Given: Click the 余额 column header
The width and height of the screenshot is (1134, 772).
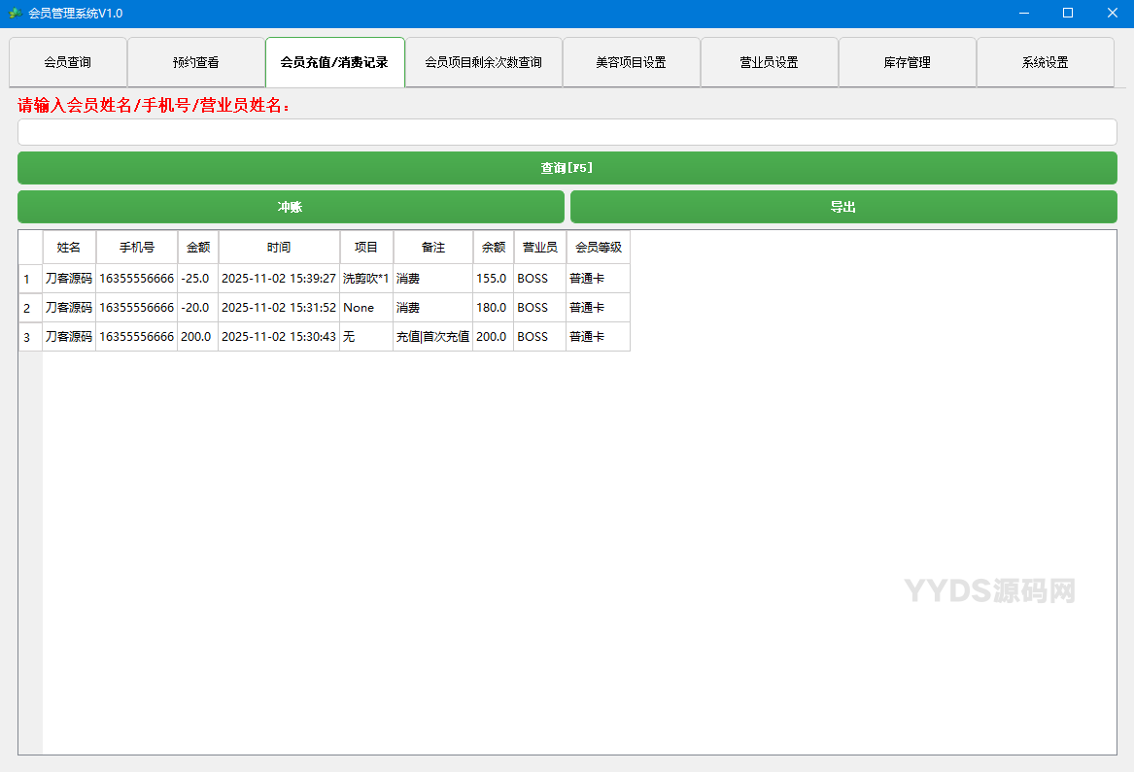Looking at the screenshot, I should coord(493,247).
